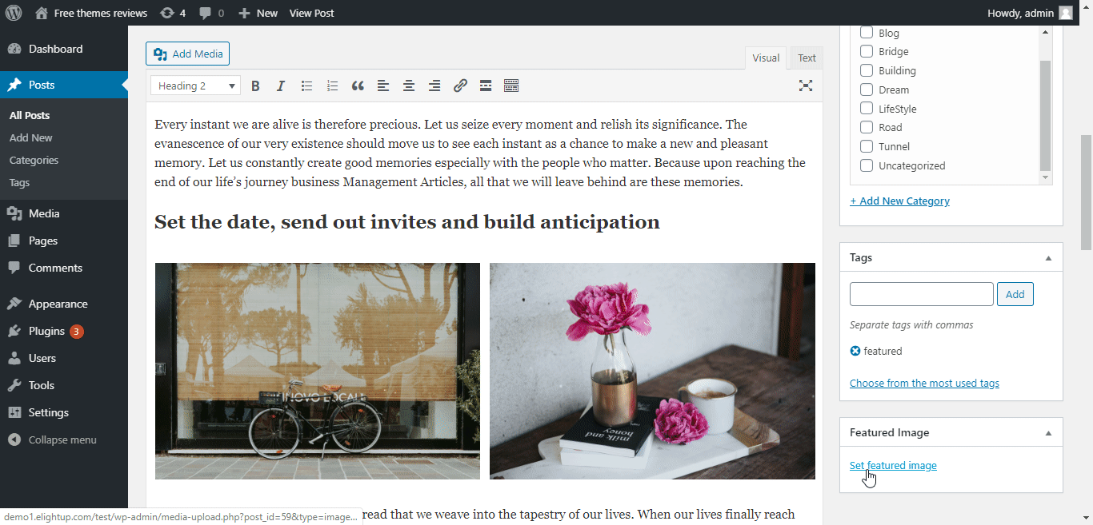The image size is (1093, 525).
Task: Insert a bulleted list
Action: click(x=306, y=86)
